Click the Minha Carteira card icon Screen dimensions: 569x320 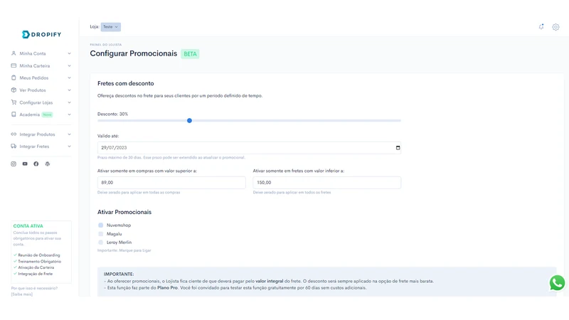click(14, 65)
